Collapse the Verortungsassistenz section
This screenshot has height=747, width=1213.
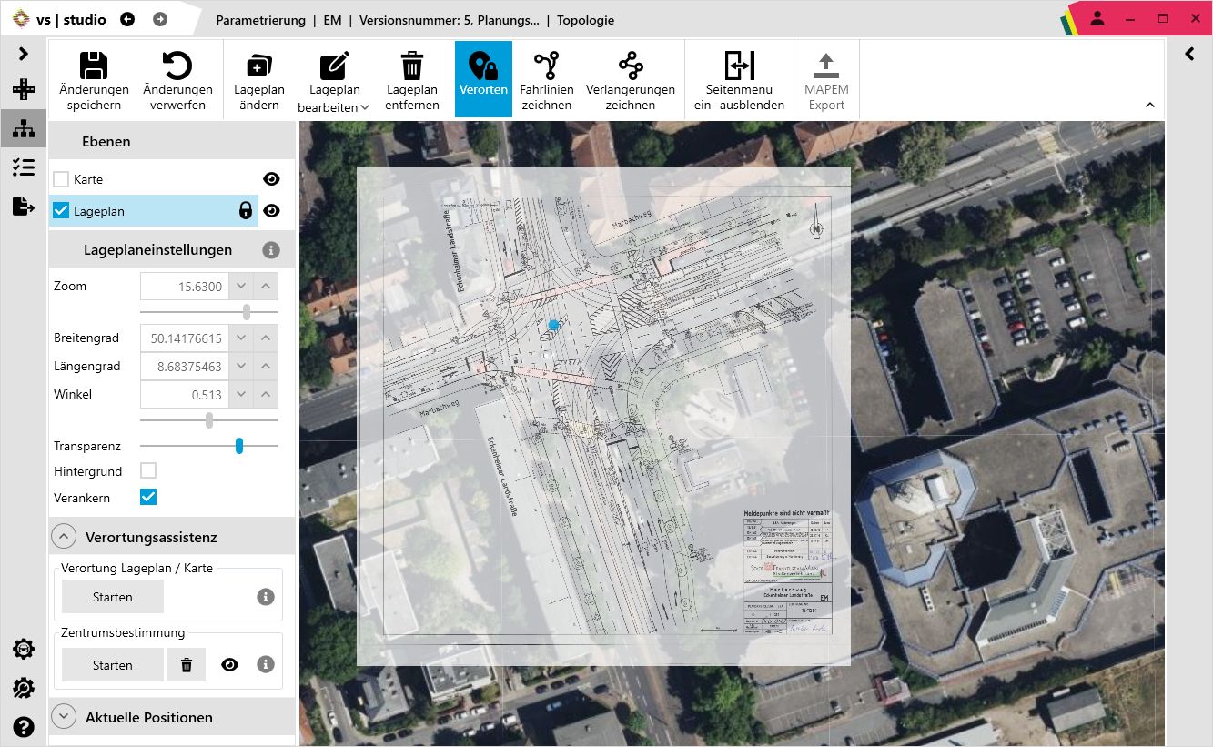(64, 536)
